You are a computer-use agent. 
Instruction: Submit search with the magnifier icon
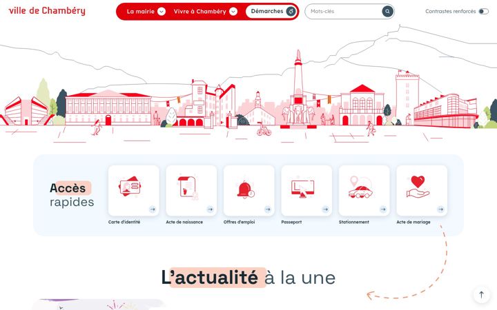pyautogui.click(x=387, y=12)
